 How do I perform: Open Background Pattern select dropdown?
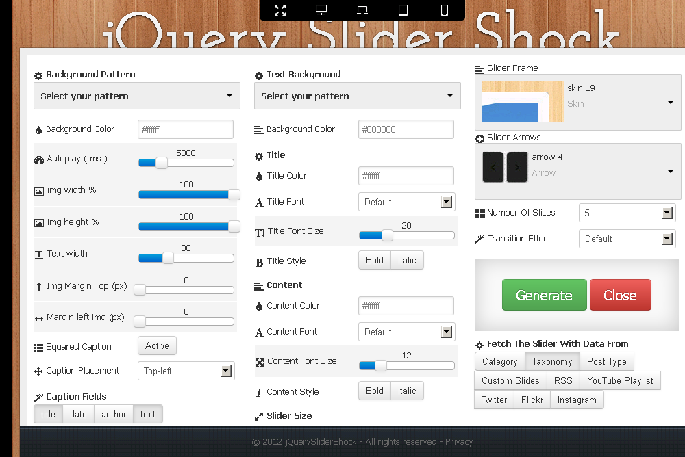pyautogui.click(x=137, y=96)
